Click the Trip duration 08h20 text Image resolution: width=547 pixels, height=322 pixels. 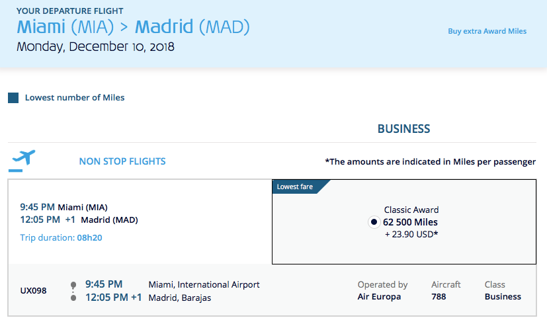(61, 238)
